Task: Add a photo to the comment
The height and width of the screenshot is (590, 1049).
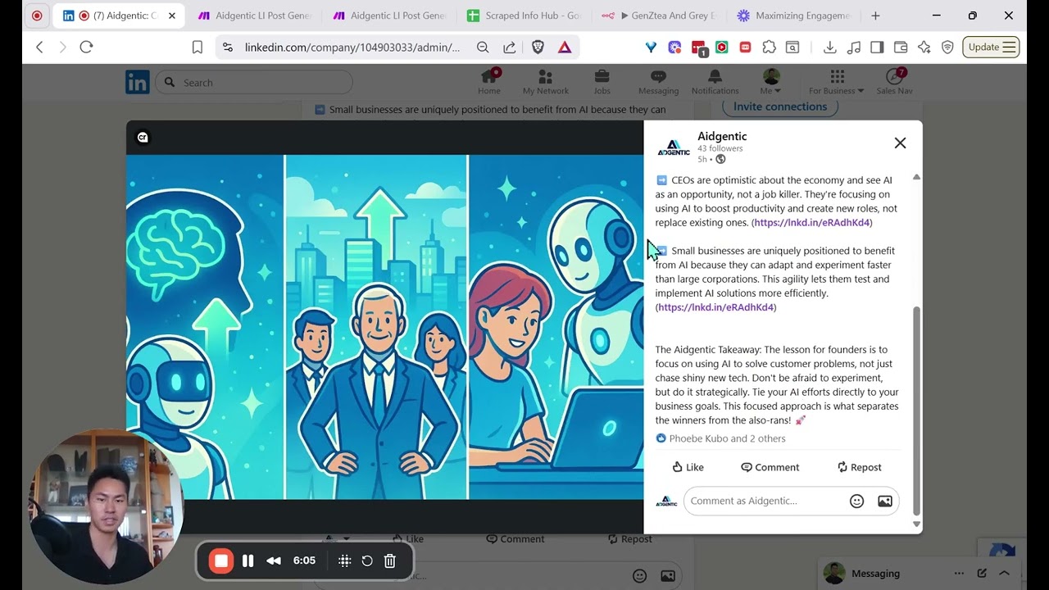Action: 885,501
